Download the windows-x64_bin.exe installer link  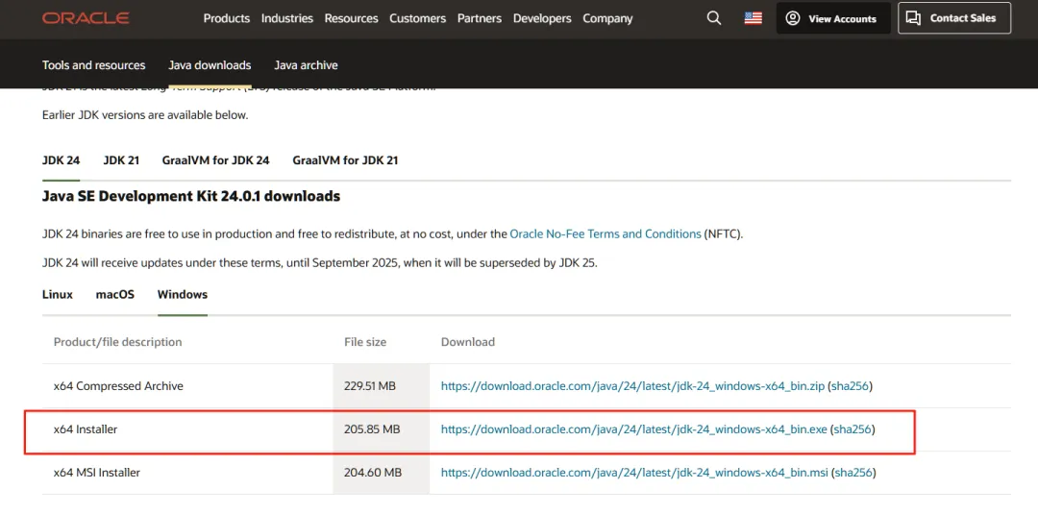(634, 429)
